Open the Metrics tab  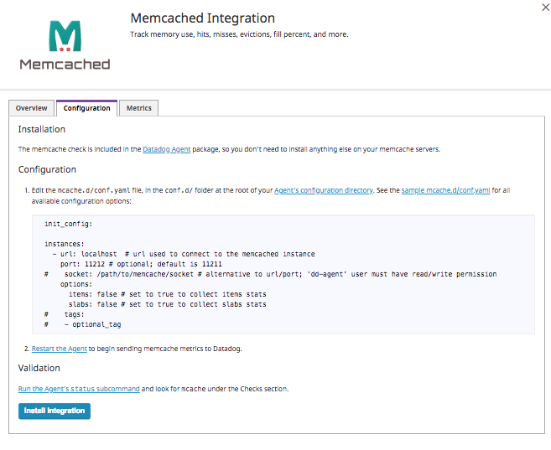pos(139,108)
